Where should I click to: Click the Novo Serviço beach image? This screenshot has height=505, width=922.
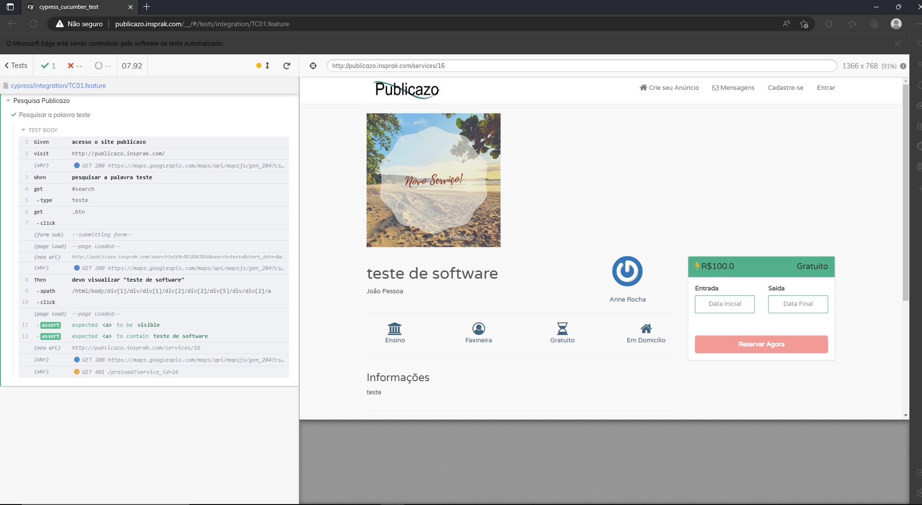coord(433,180)
